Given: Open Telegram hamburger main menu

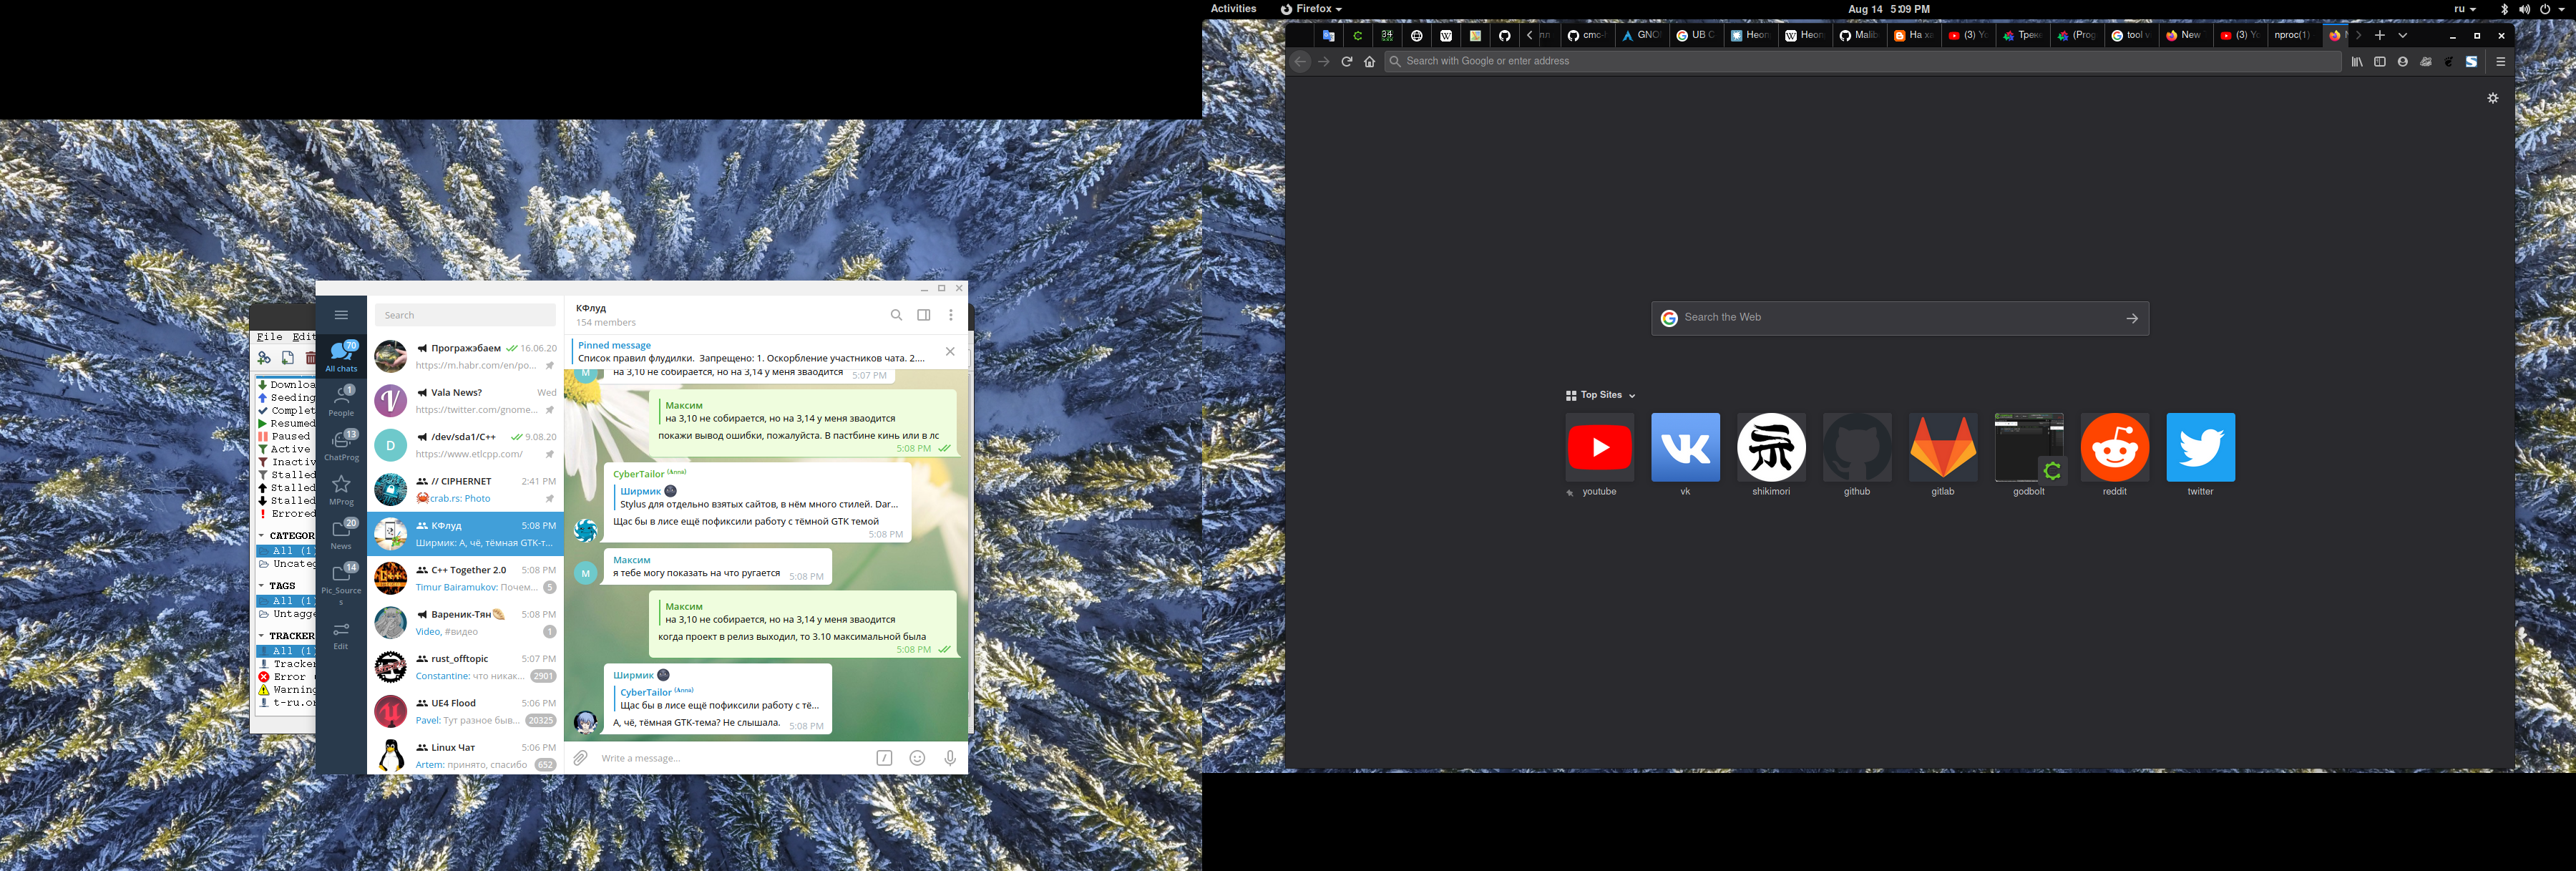Looking at the screenshot, I should click(x=341, y=315).
